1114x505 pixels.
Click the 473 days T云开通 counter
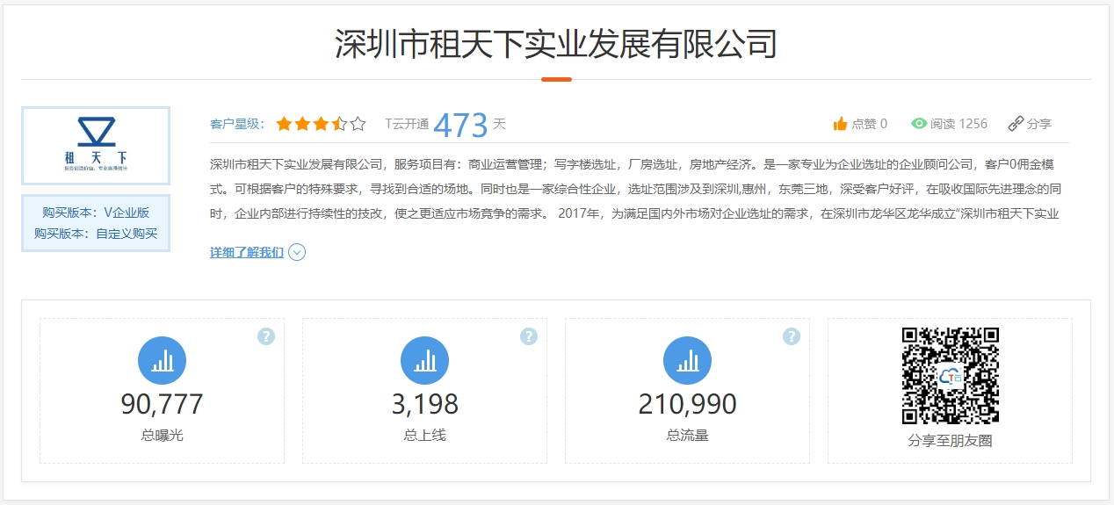[460, 125]
